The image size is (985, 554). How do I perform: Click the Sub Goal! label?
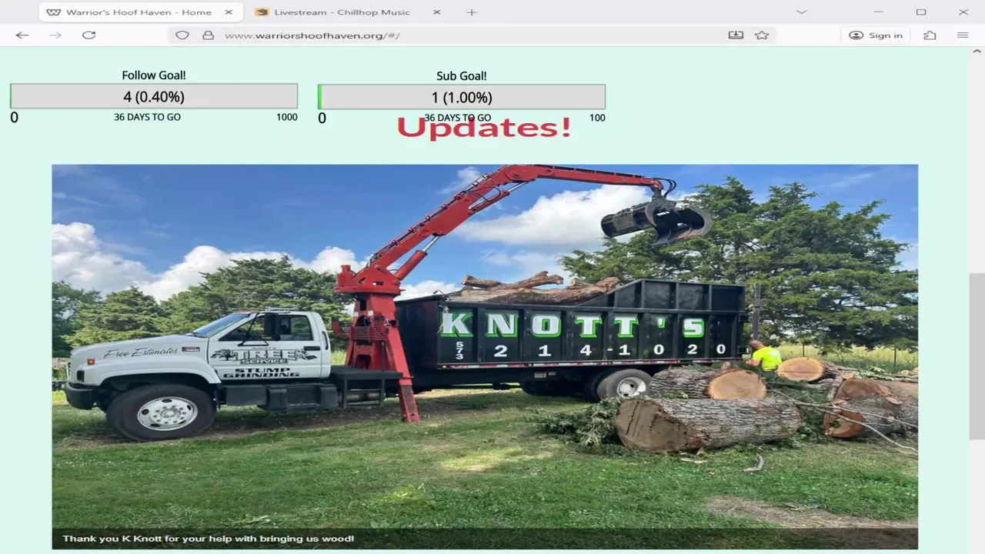462,76
